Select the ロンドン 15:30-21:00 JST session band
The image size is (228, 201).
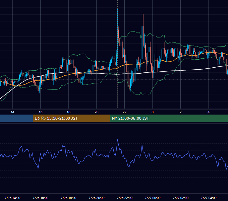[x=71, y=118]
